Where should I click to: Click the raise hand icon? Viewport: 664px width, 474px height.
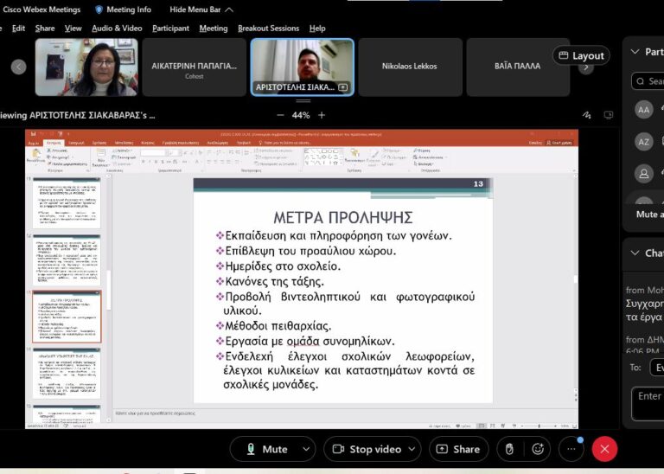[509, 449]
